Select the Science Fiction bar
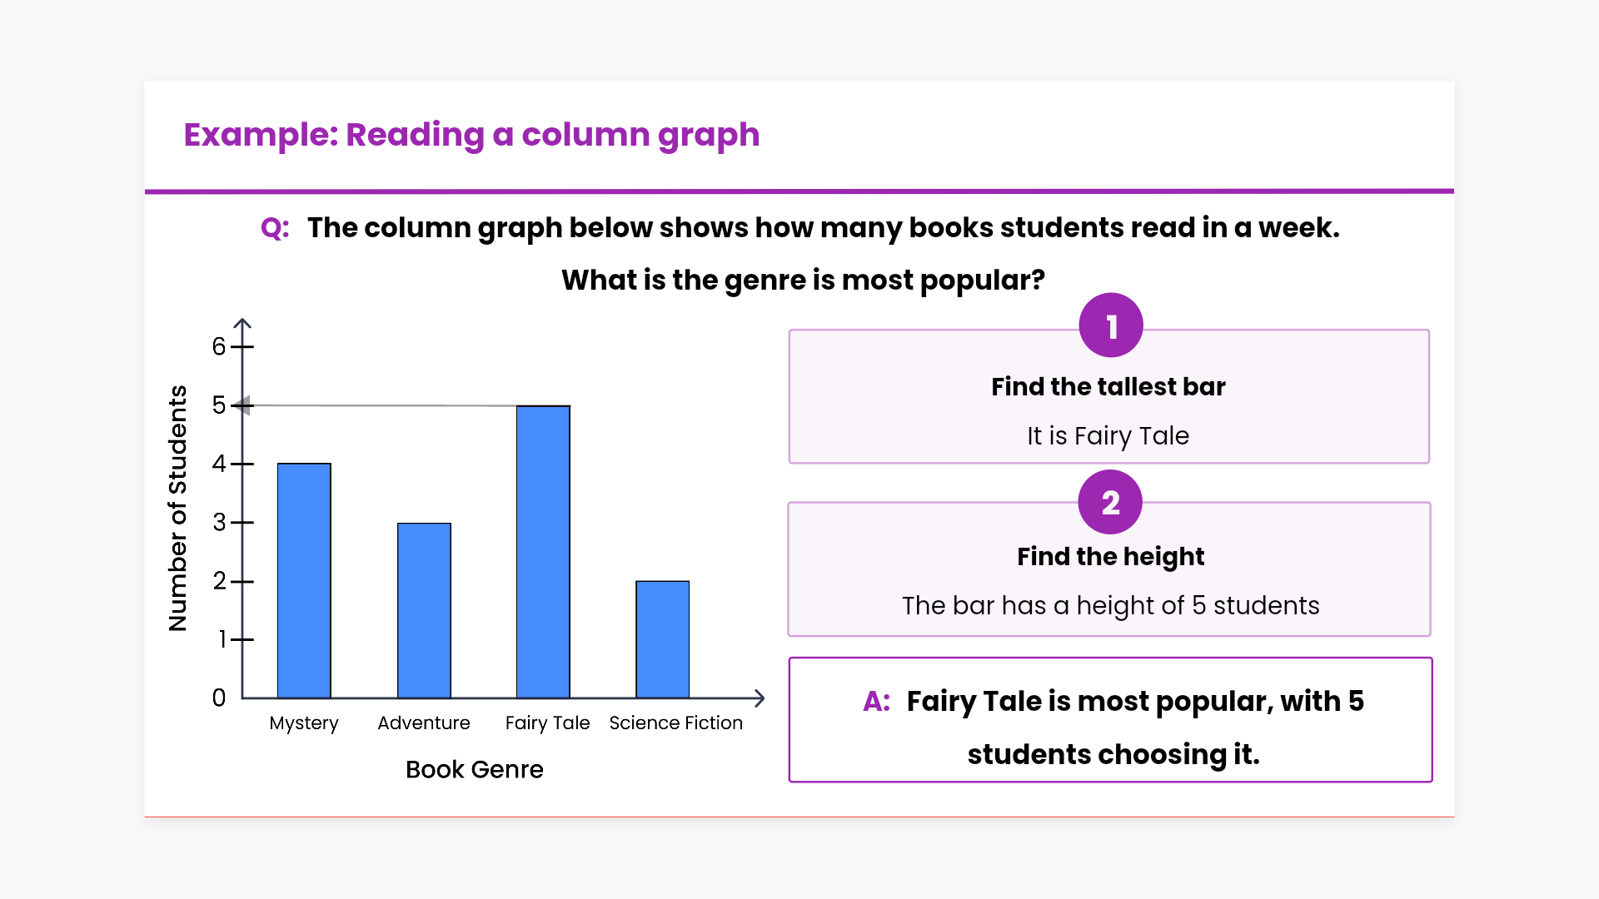This screenshot has width=1599, height=899. [x=662, y=639]
